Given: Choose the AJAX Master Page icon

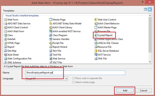Looking at the screenshot, I should [96, 27].
